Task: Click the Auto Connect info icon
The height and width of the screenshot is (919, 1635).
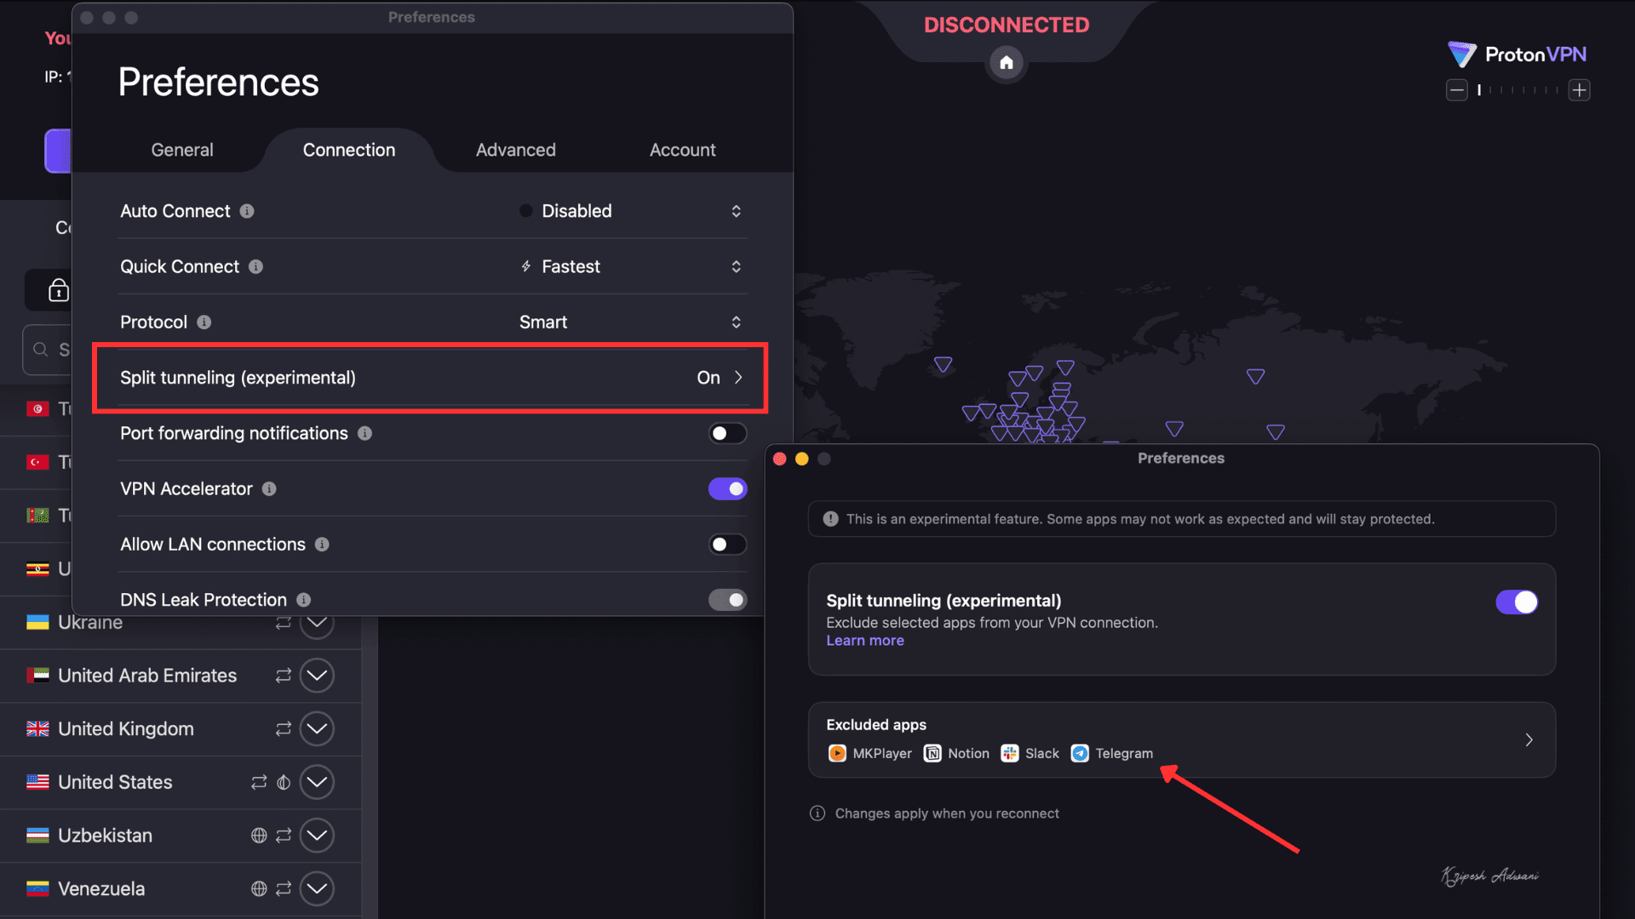Action: click(247, 211)
